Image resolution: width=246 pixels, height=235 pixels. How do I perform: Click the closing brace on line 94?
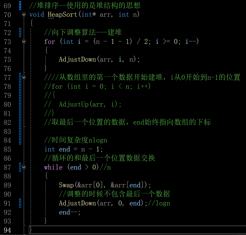pyautogui.click(x=31, y=230)
